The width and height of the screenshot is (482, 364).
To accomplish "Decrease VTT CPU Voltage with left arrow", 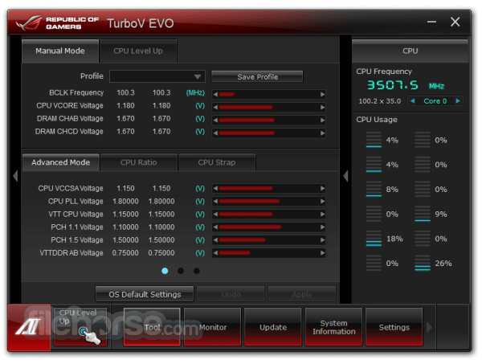I will tap(215, 215).
